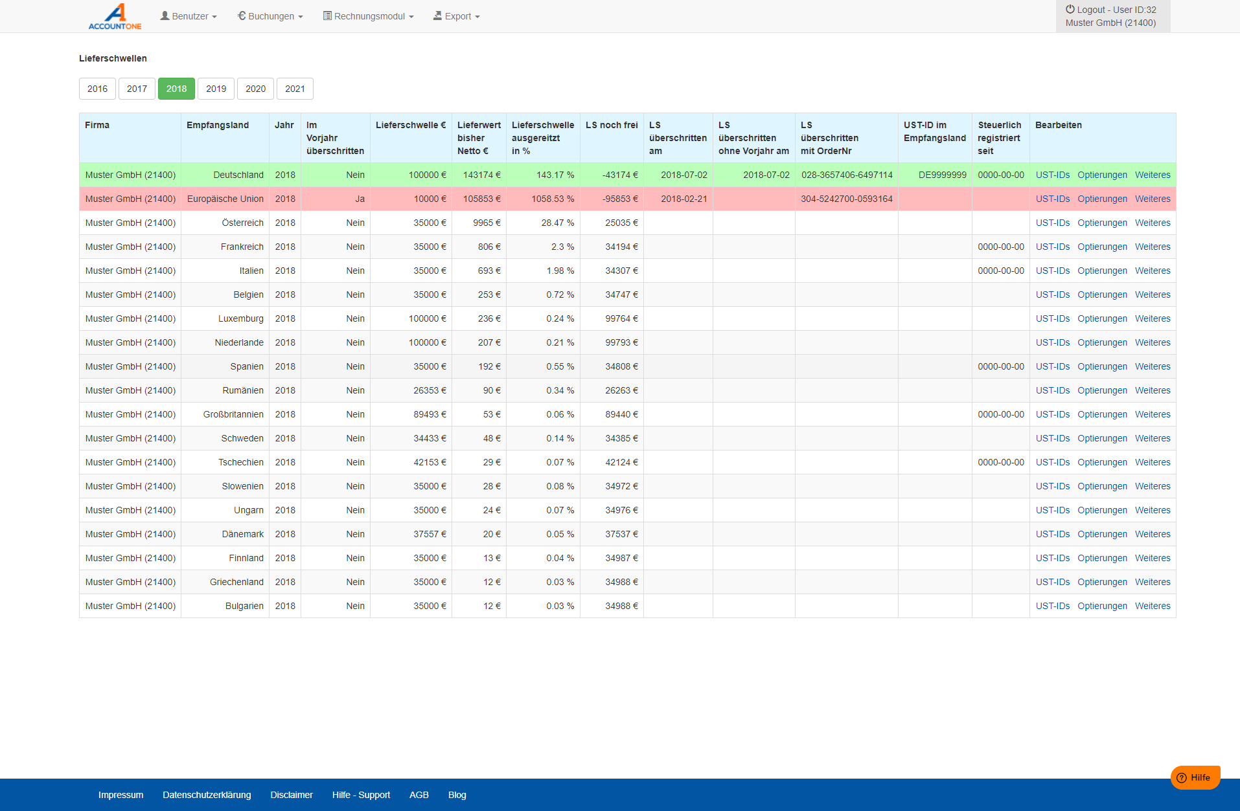Click Weiteres in the Österreich row
Viewport: 1240px width, 811px height.
point(1153,223)
